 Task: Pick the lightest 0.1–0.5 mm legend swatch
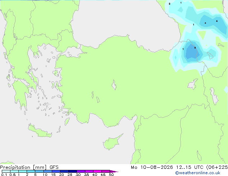[6, 171]
